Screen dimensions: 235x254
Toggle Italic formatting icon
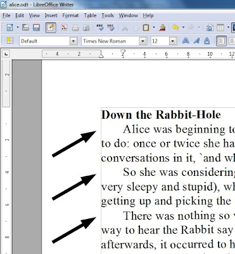[196, 41]
